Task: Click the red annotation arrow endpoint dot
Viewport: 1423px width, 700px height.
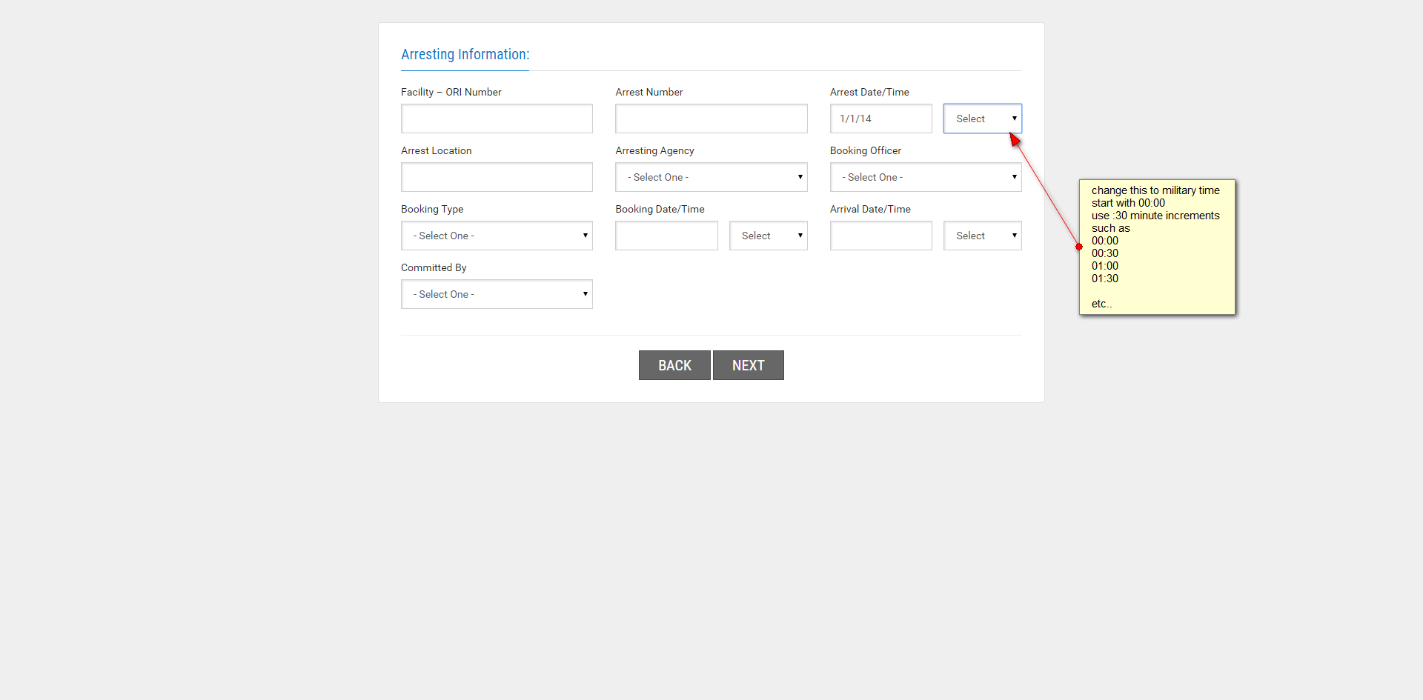Action: coord(1079,247)
